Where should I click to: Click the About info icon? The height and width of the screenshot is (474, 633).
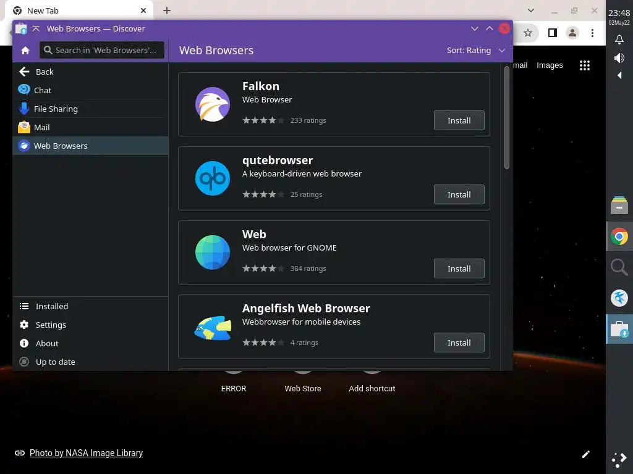tap(24, 343)
